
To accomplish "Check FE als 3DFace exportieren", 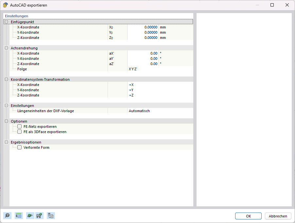I will click(19, 132).
